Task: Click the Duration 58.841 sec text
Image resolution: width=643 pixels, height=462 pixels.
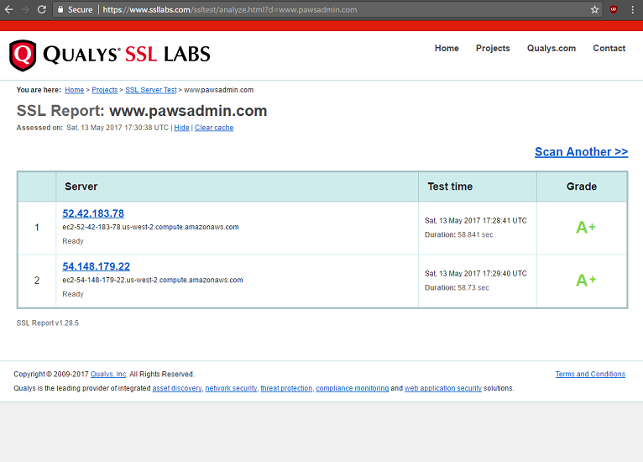Action: click(x=459, y=234)
